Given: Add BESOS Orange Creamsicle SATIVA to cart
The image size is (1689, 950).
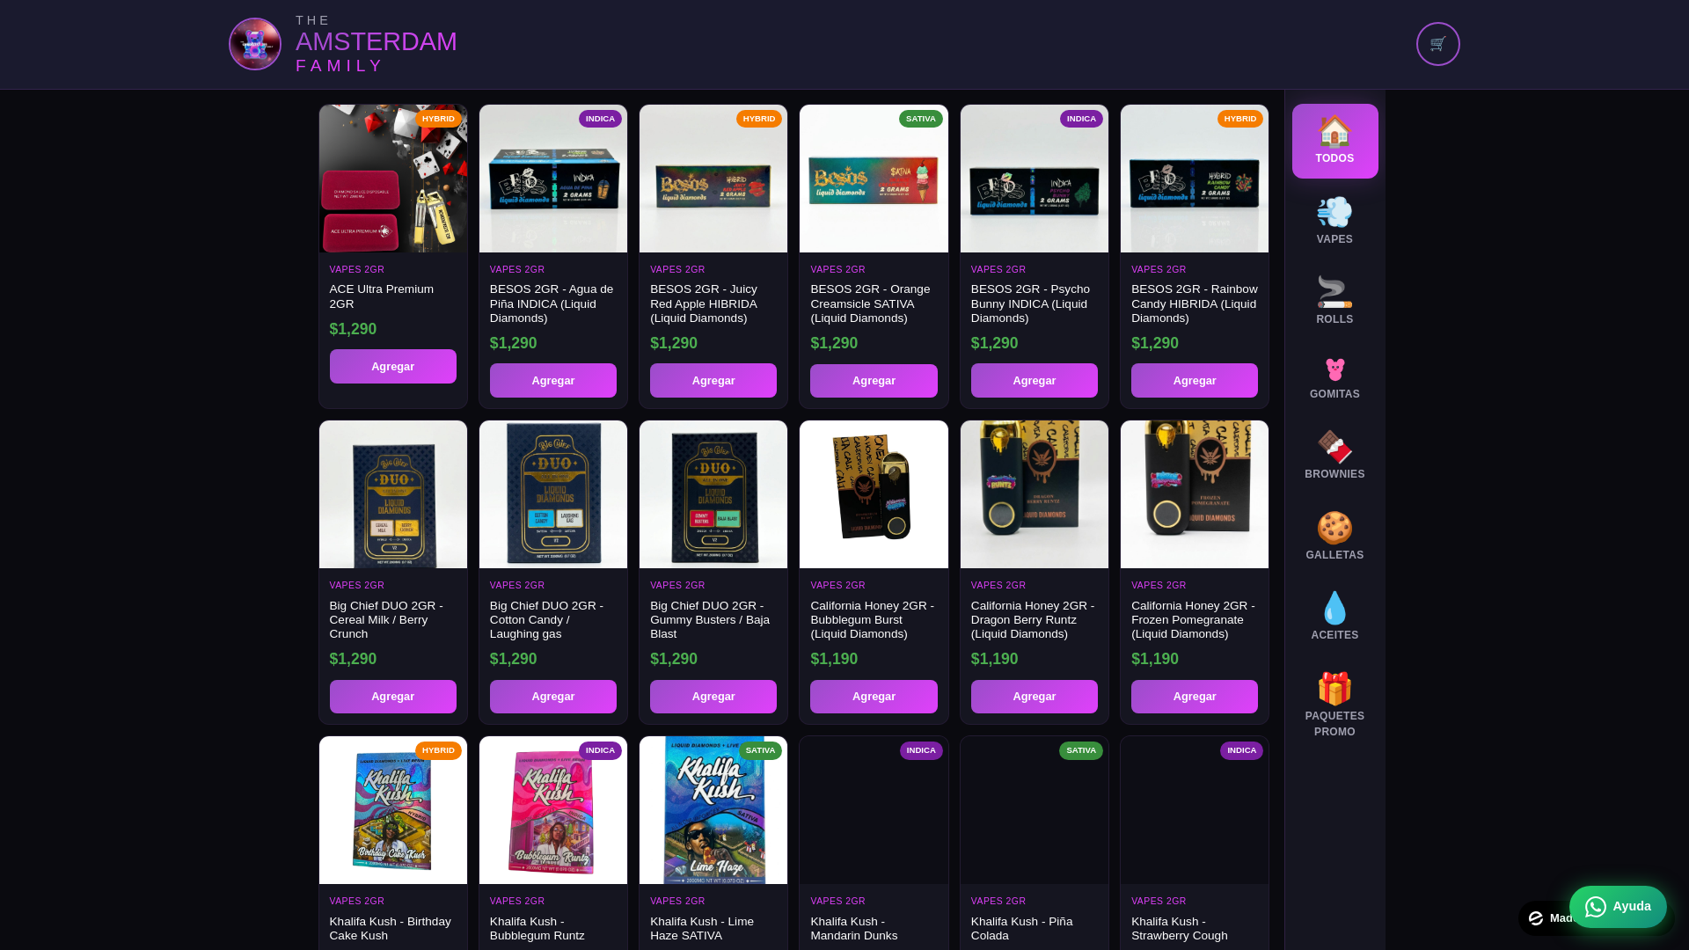Looking at the screenshot, I should (874, 381).
